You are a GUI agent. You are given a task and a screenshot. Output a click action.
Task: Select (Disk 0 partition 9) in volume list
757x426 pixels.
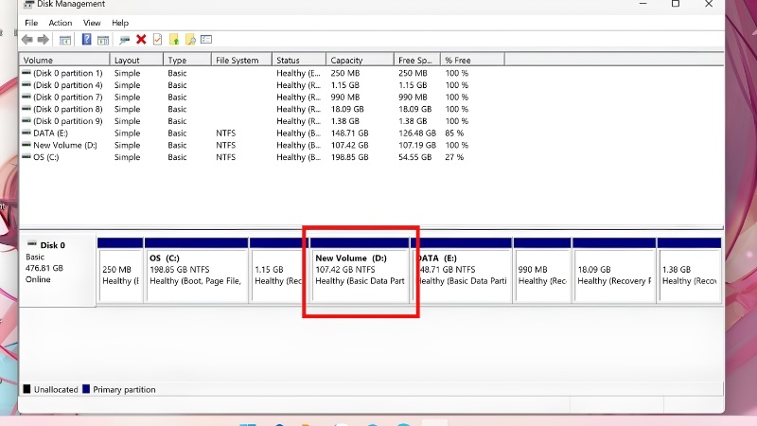click(x=67, y=121)
